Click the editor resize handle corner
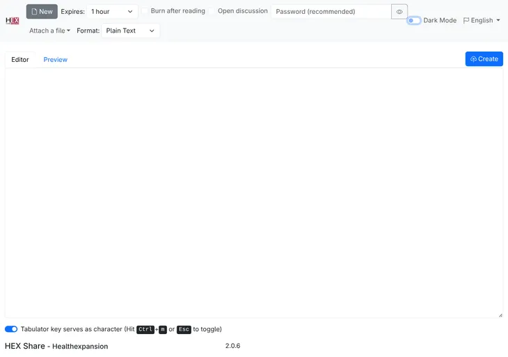508x357 pixels. (x=500, y=315)
